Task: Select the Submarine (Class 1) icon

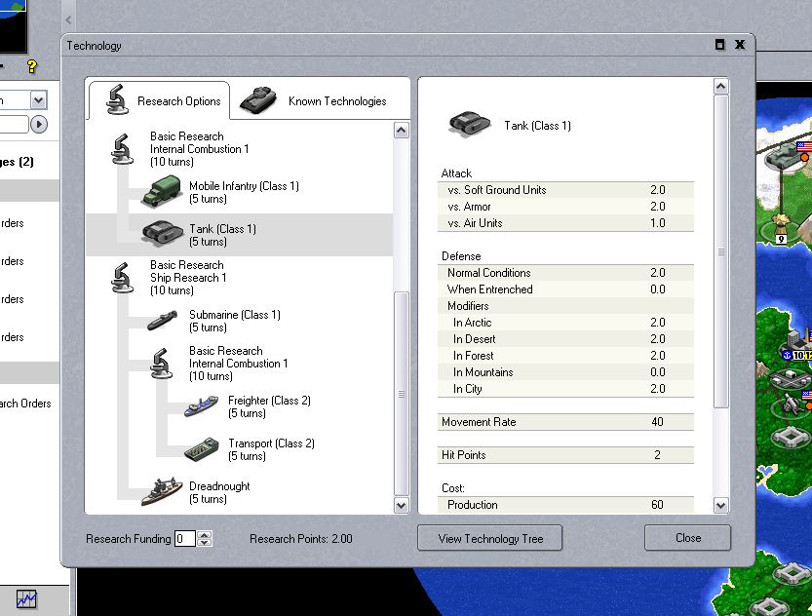Action: 161,321
